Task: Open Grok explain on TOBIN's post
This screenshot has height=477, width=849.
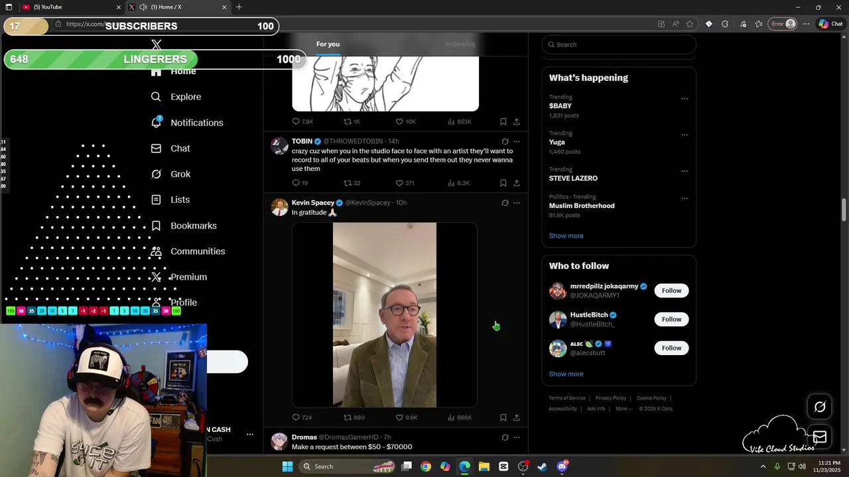Action: pos(505,142)
